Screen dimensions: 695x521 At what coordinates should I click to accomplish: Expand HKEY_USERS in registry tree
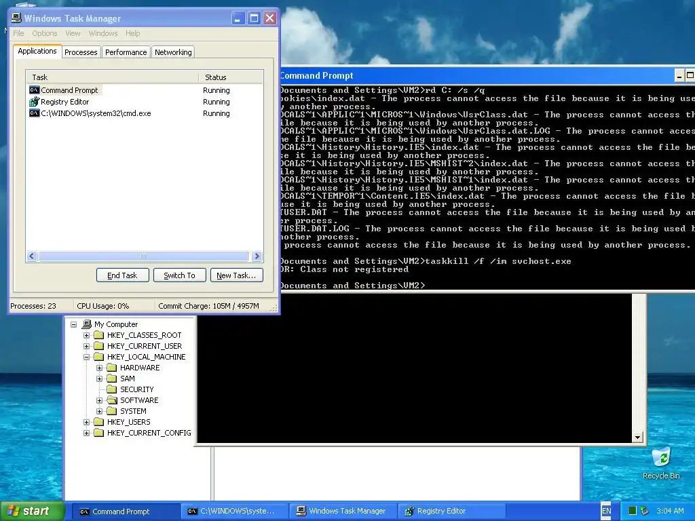(x=86, y=422)
